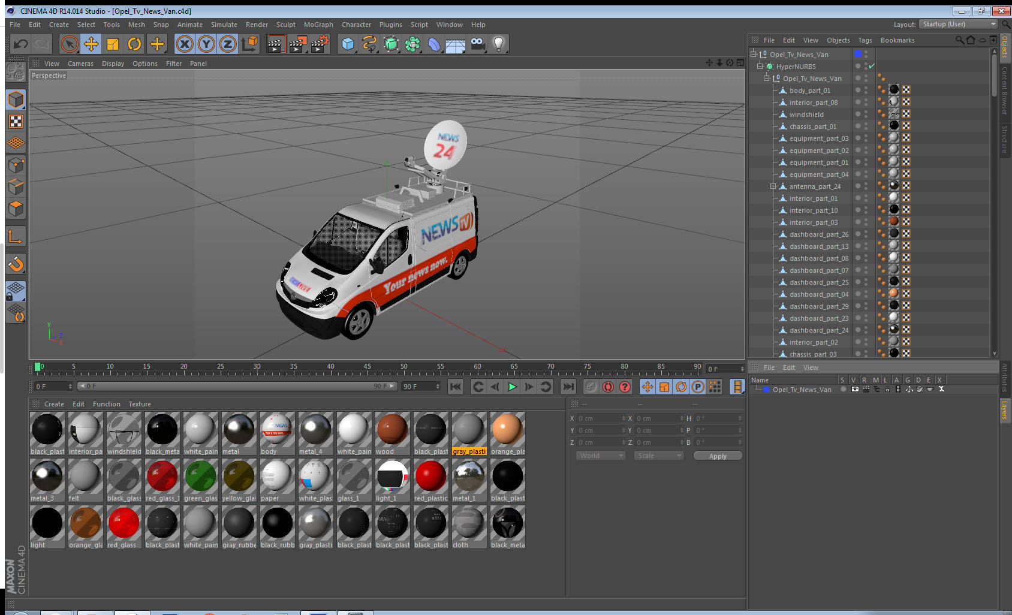Open viewport Cameras menu

coord(80,64)
